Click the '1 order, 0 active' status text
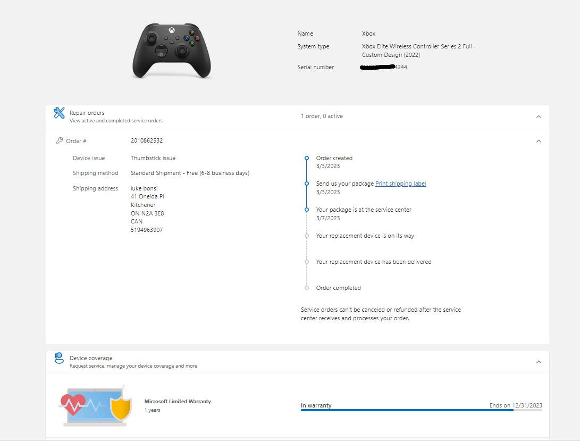 click(x=322, y=117)
